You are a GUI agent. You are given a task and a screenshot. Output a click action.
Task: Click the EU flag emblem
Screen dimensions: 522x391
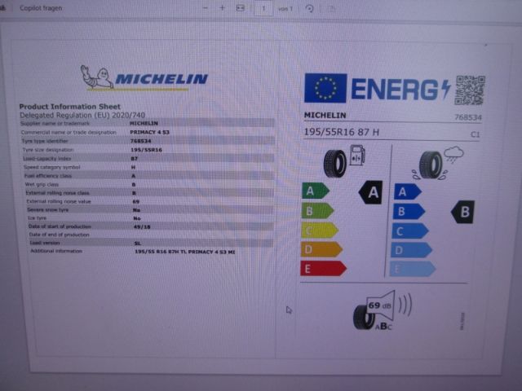point(325,88)
